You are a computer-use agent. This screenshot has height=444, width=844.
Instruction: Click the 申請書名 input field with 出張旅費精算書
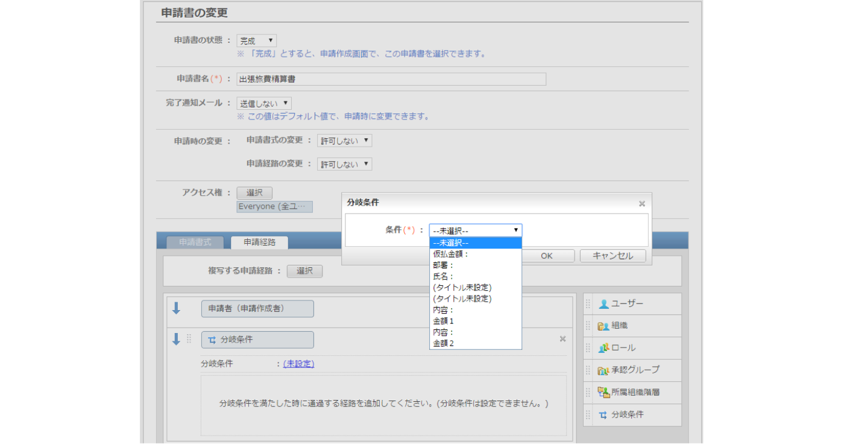391,79
